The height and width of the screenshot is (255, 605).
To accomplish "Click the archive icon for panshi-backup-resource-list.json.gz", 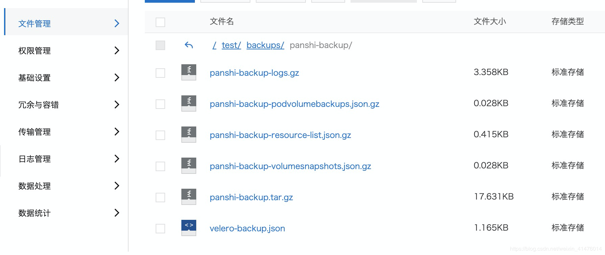I will pos(189,135).
